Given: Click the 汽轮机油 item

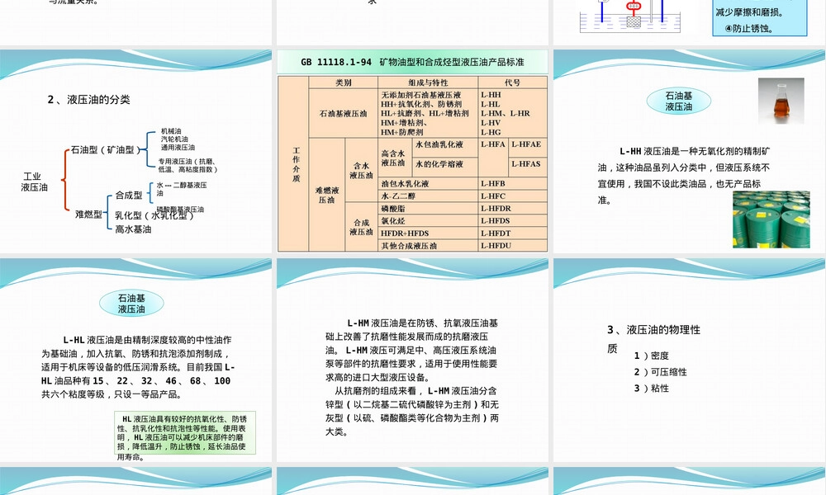Looking at the screenshot, I should (174, 139).
